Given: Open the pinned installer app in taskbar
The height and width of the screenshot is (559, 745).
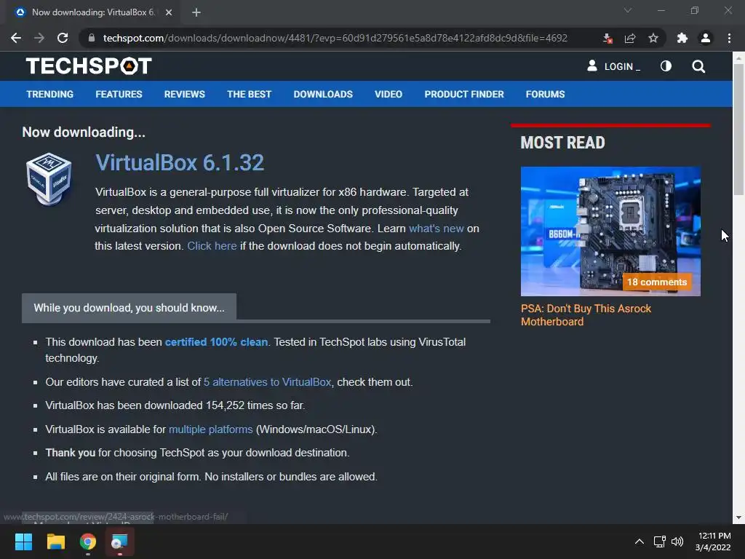Looking at the screenshot, I should point(120,542).
